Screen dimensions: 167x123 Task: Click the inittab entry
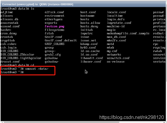[86, 30]
